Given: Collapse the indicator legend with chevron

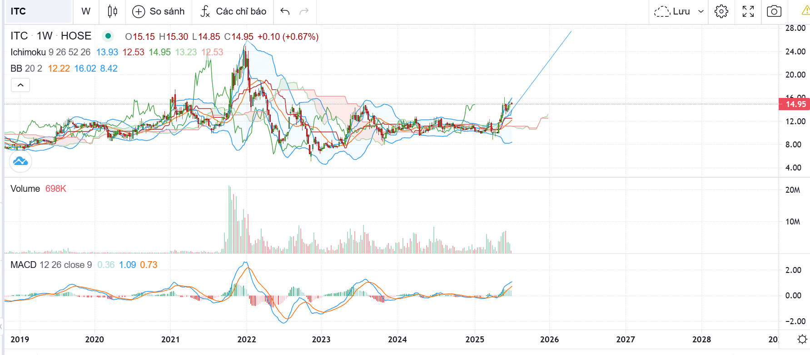Looking at the screenshot, I should pyautogui.click(x=20, y=85).
